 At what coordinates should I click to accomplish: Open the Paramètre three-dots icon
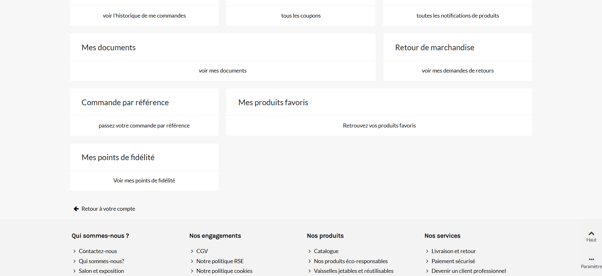point(591,259)
